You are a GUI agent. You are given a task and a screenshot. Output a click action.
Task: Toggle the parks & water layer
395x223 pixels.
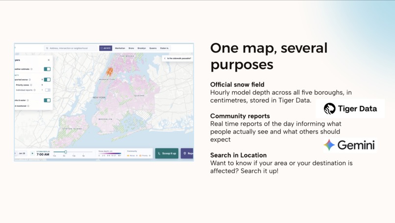(x=47, y=100)
